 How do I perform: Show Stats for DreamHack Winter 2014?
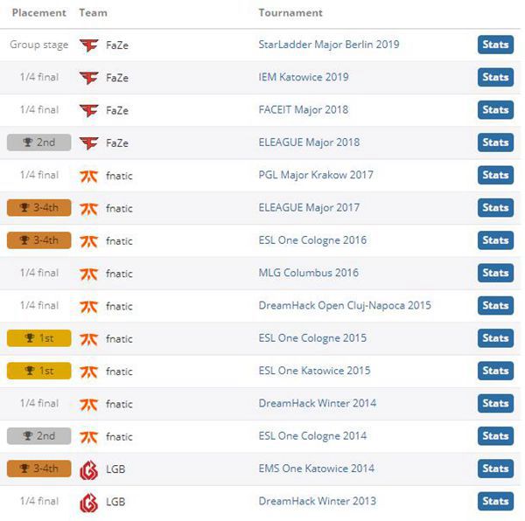coord(495,403)
